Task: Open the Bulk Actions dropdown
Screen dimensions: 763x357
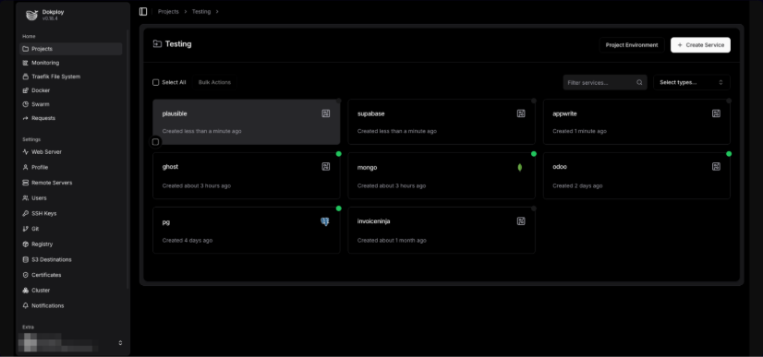Action: [214, 83]
